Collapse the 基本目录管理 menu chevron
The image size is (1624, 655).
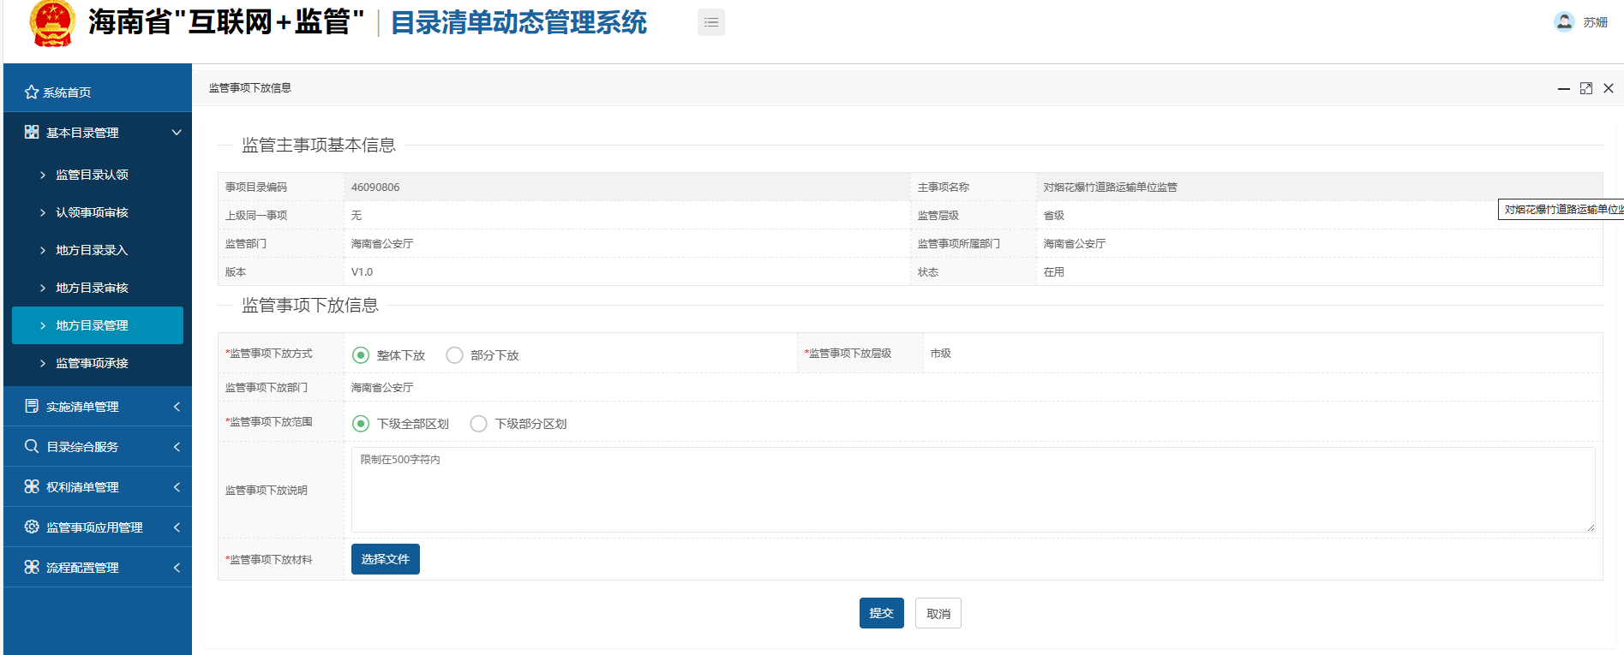(x=177, y=132)
